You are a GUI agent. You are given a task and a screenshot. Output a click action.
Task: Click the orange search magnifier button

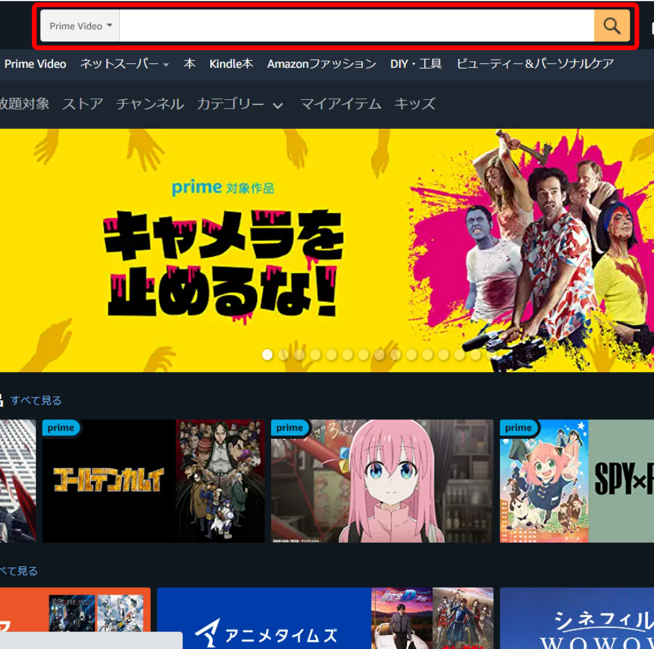coord(611,26)
